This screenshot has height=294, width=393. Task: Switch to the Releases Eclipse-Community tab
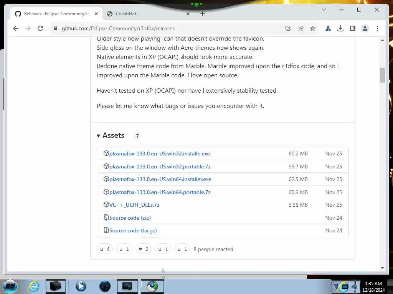click(x=56, y=14)
